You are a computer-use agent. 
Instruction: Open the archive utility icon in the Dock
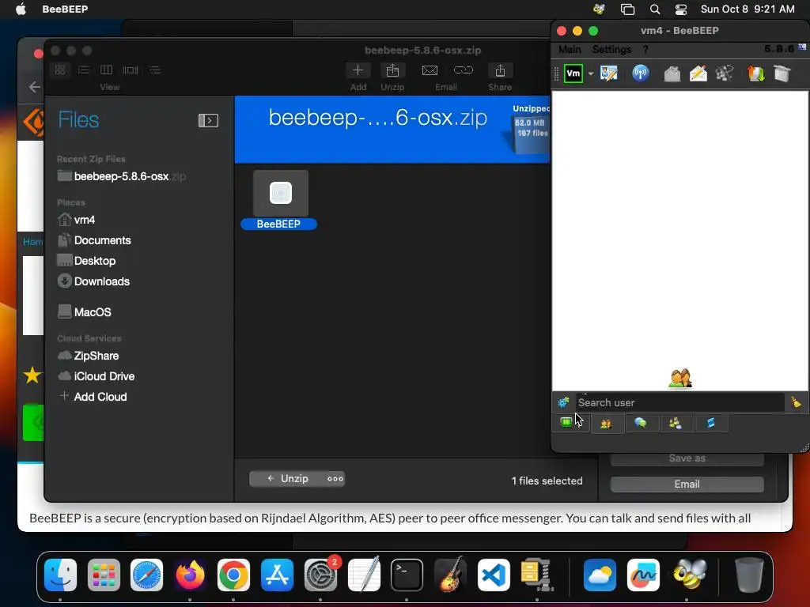[x=537, y=575]
